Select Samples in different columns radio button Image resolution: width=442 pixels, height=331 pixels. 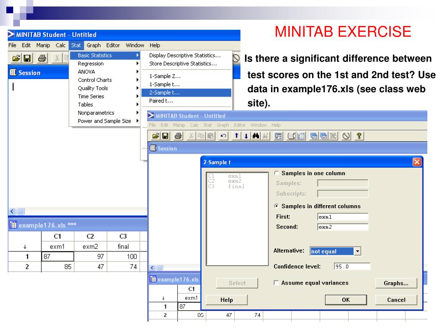point(277,206)
